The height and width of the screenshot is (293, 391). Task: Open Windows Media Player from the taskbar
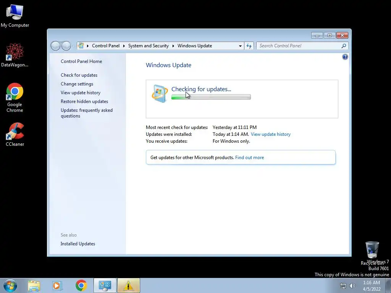tap(57, 285)
